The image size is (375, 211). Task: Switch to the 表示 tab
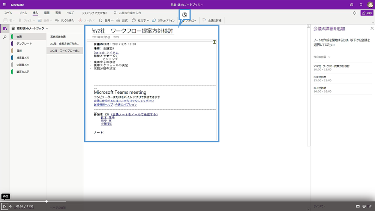[x=58, y=13]
